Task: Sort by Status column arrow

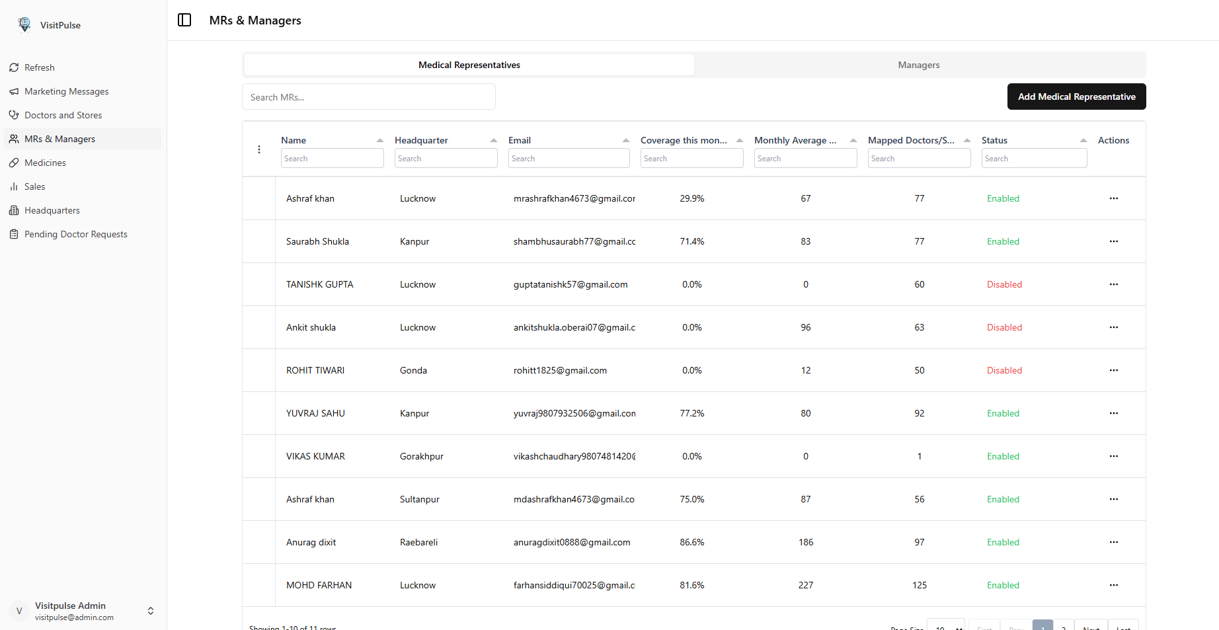Action: point(1083,140)
